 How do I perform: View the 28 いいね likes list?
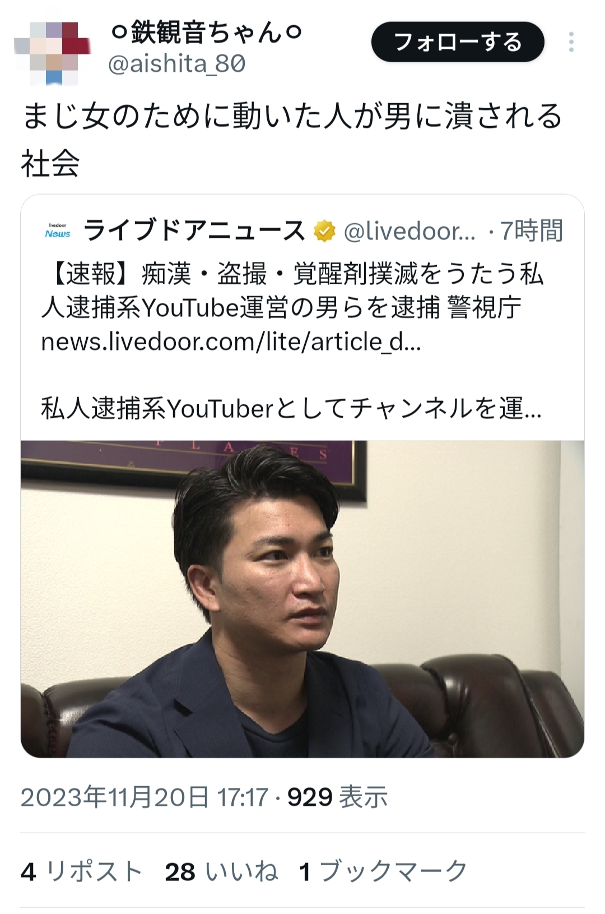click(x=222, y=872)
